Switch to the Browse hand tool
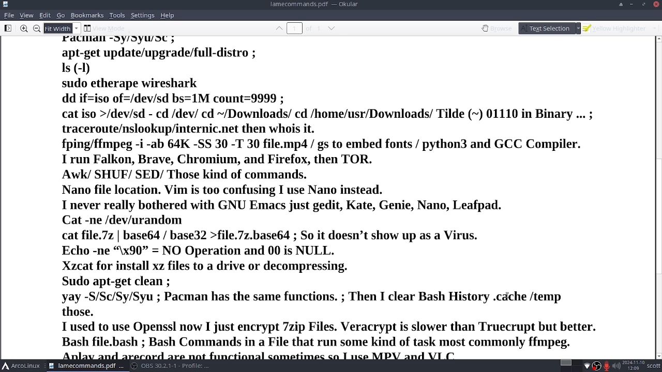662x372 pixels. (x=496, y=28)
